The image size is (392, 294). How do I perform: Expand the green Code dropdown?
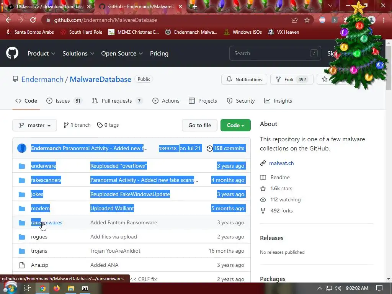[x=235, y=125]
